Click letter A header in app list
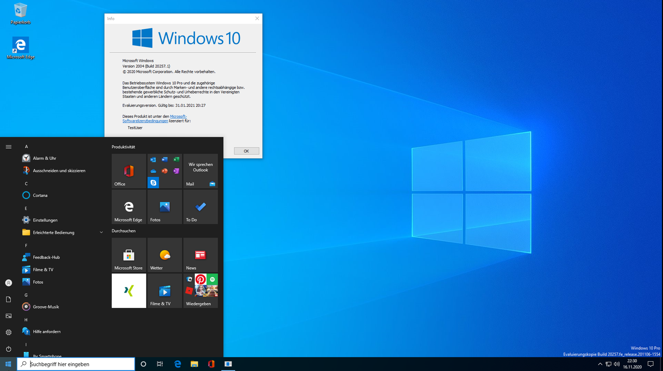 coord(26,146)
